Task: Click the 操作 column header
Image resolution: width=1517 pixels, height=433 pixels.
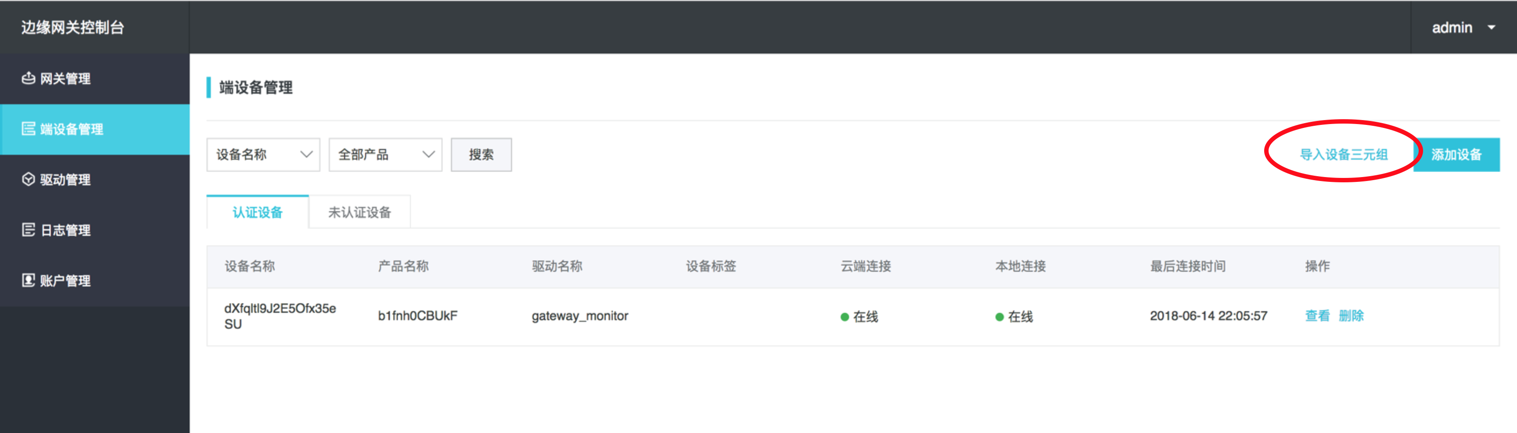Action: (1317, 266)
